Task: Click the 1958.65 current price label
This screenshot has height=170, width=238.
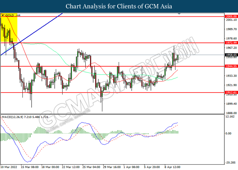Action: [x=231, y=55]
